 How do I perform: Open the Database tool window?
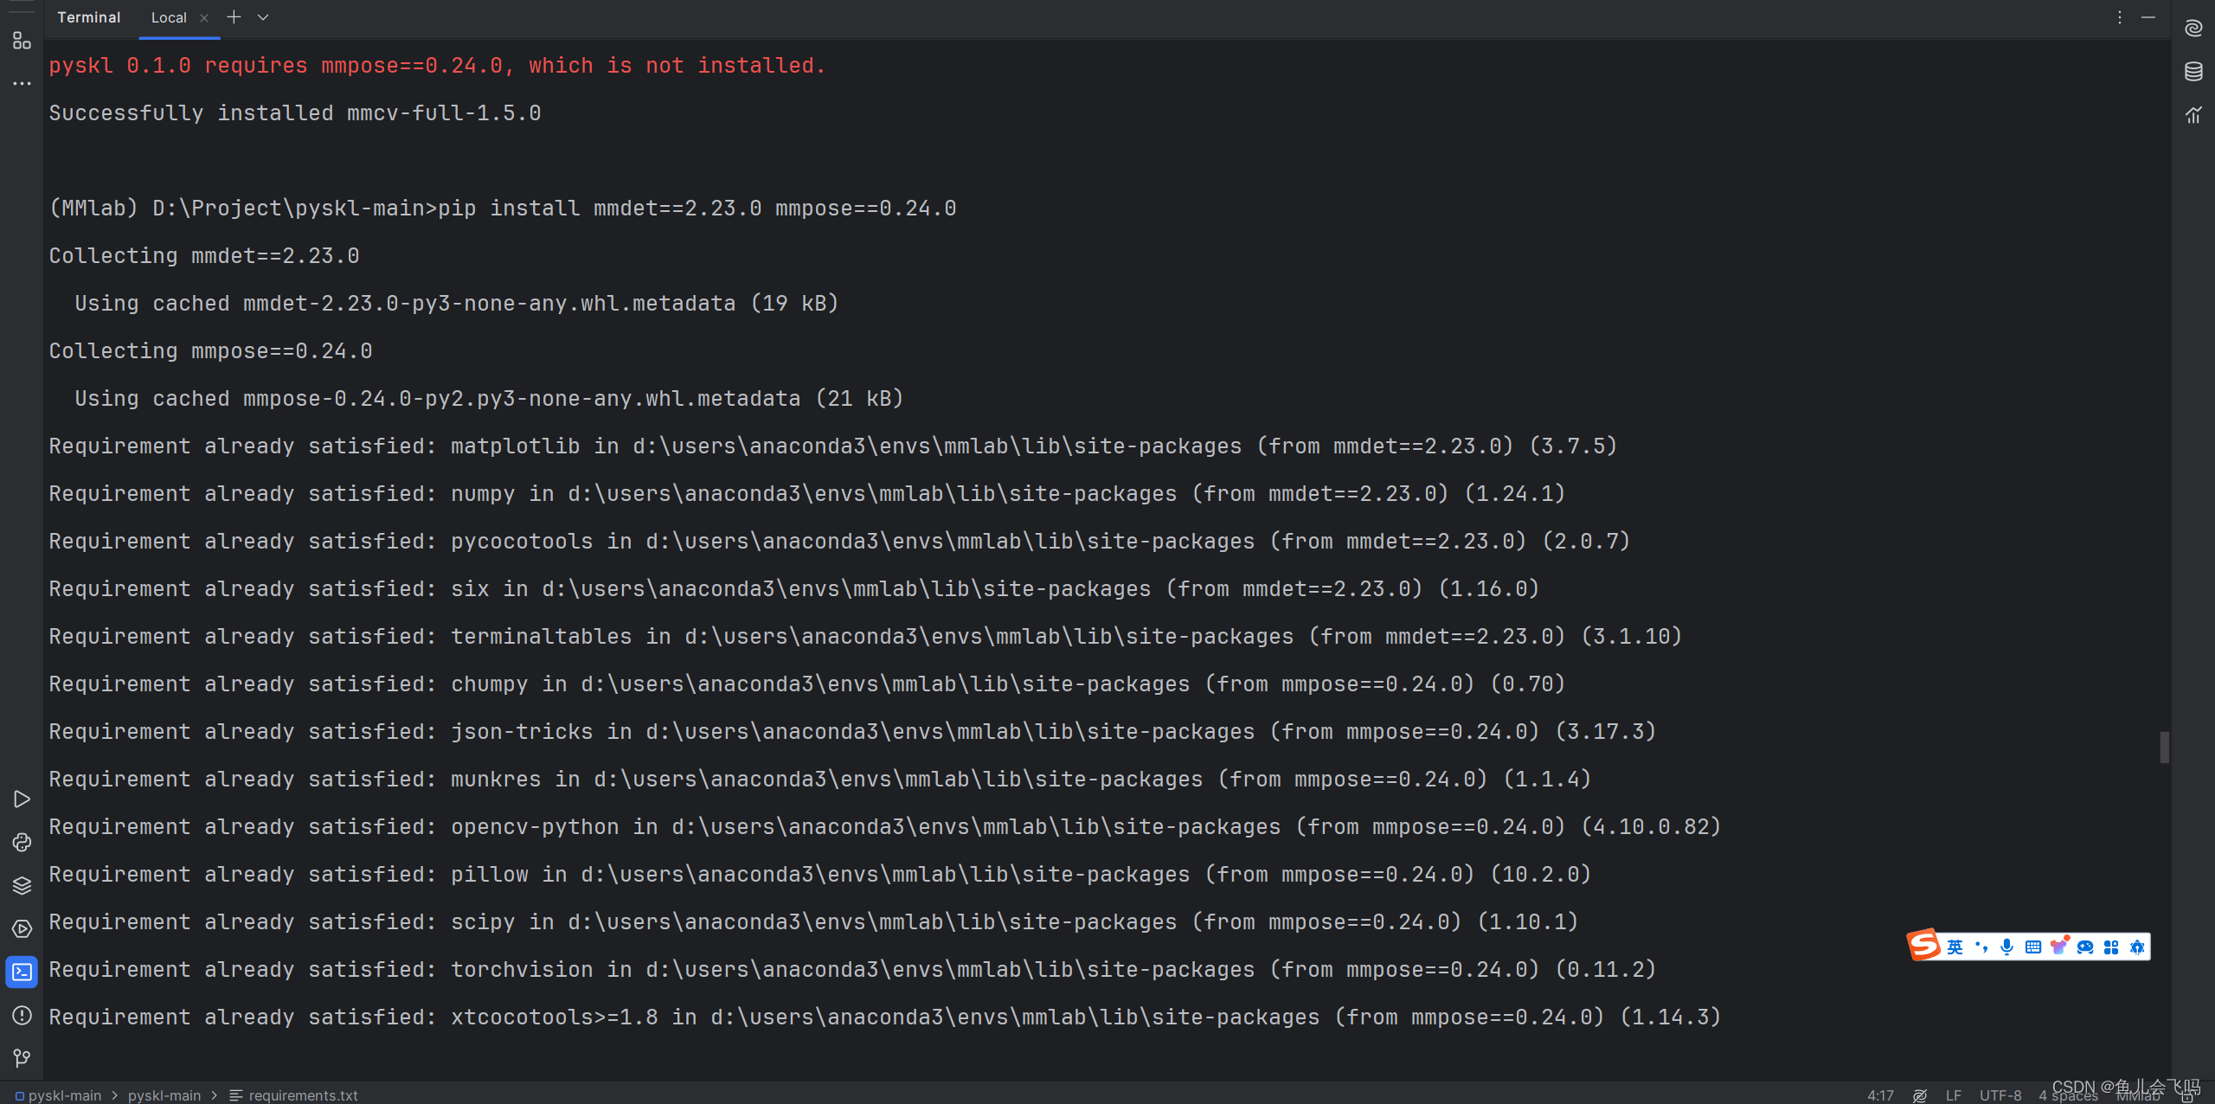(x=2194, y=71)
